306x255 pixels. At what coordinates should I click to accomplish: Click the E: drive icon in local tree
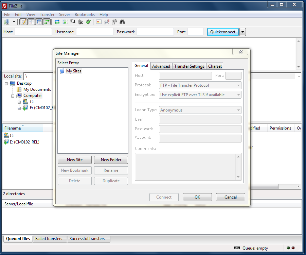coord(25,108)
